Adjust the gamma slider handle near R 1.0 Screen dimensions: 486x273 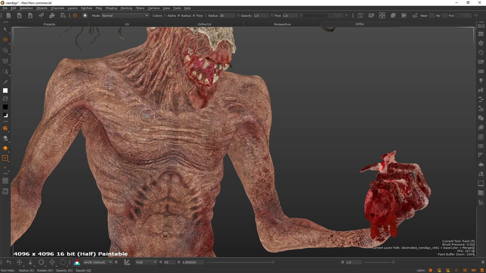click(x=393, y=262)
